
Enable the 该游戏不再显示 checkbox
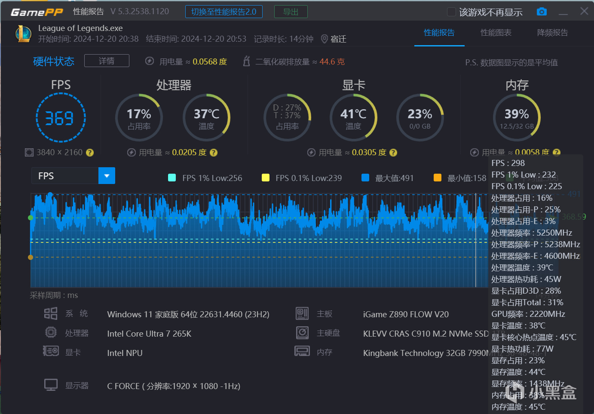click(451, 12)
